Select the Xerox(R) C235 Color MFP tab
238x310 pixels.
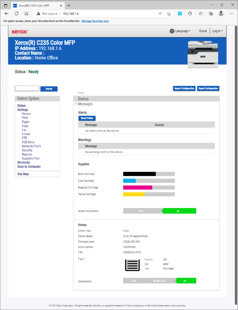(38, 5)
